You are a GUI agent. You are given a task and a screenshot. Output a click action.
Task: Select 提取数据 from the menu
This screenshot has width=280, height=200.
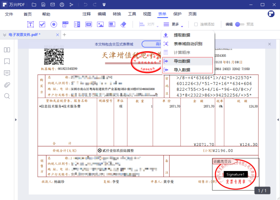(188, 35)
